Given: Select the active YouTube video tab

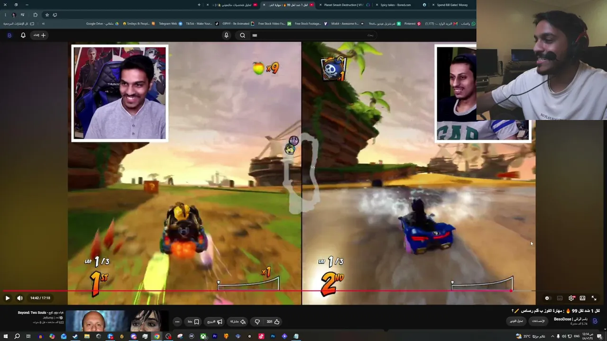Looking at the screenshot, I should pyautogui.click(x=288, y=5).
